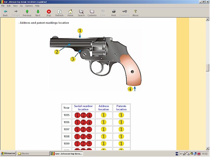Click the red tray icon beside the clock
This screenshot has height=157, width=210.
coord(199,154)
